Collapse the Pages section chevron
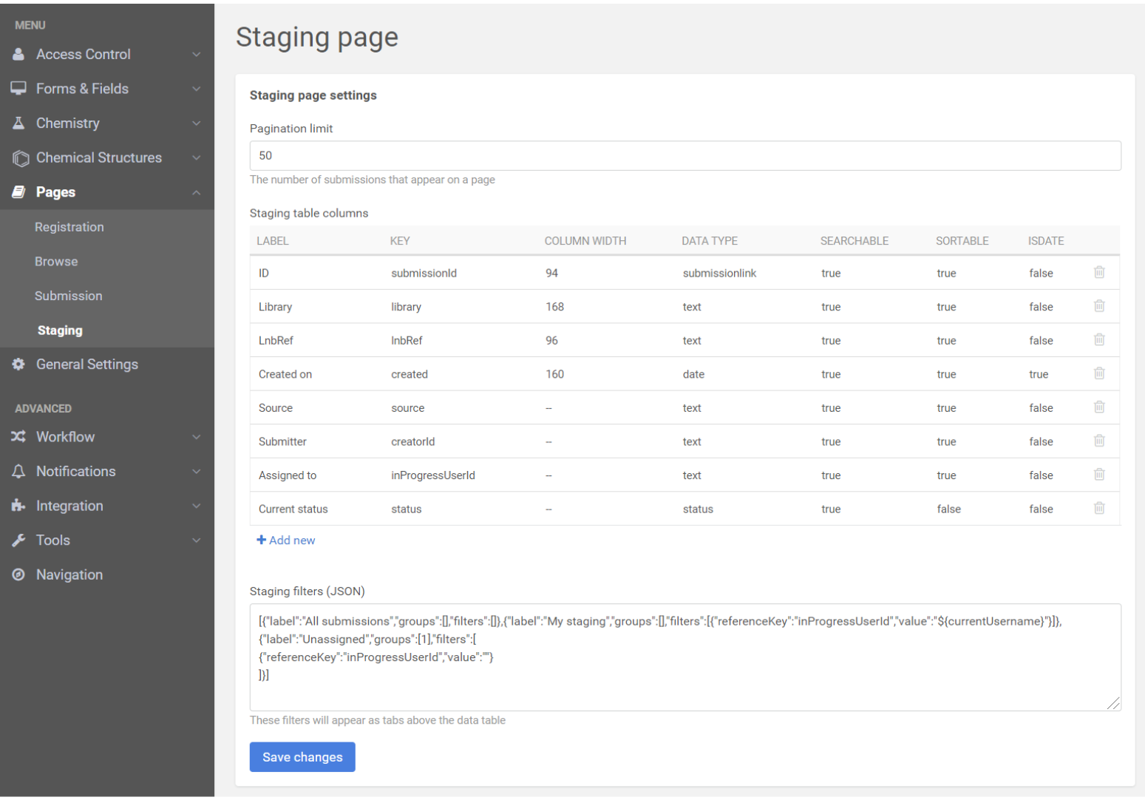Viewport: 1145px width, 800px height. click(196, 192)
